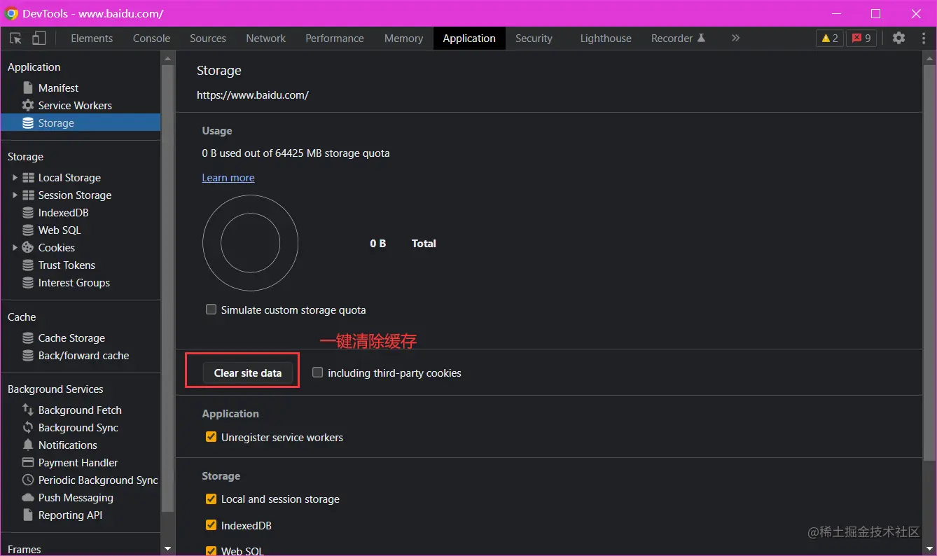Click the Web SQL database icon
This screenshot has width=937, height=556.
click(x=28, y=230)
